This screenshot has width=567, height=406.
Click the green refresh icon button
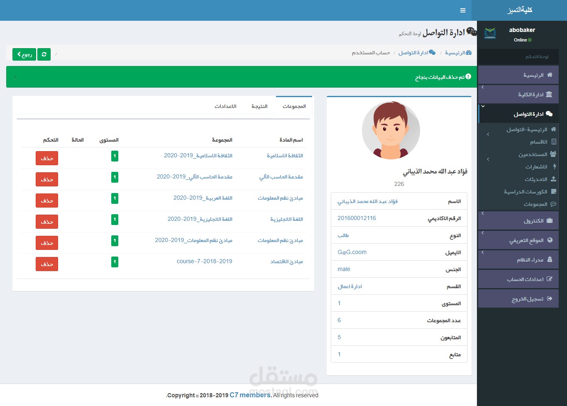(44, 54)
